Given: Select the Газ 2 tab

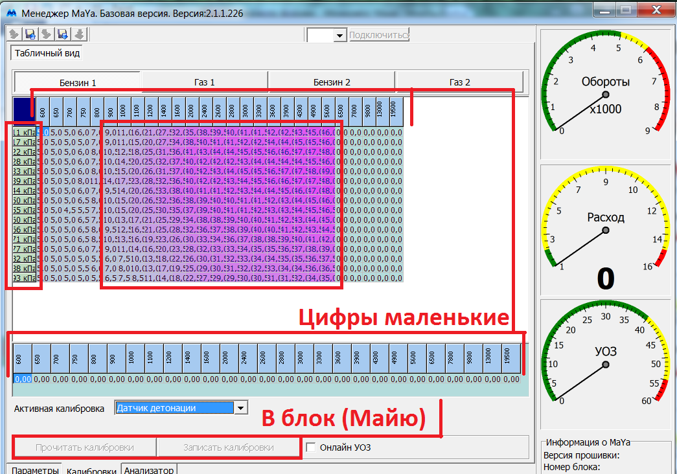Looking at the screenshot, I should click(459, 83).
